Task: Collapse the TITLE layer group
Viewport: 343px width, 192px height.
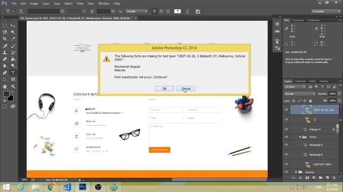Action: pyautogui.click(x=300, y=137)
